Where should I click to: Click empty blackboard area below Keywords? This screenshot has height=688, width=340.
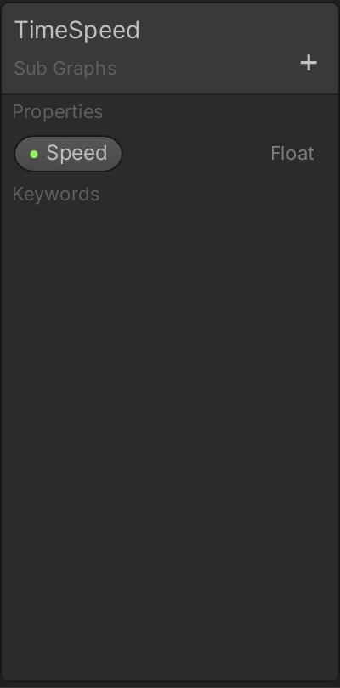coord(170,439)
